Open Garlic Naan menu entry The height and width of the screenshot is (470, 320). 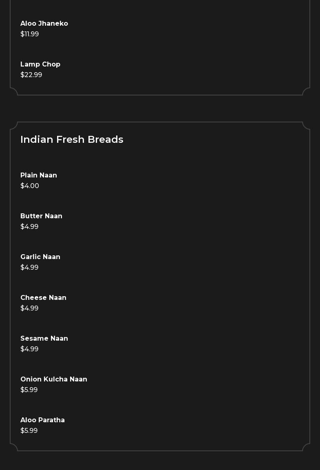pyautogui.click(x=40, y=257)
